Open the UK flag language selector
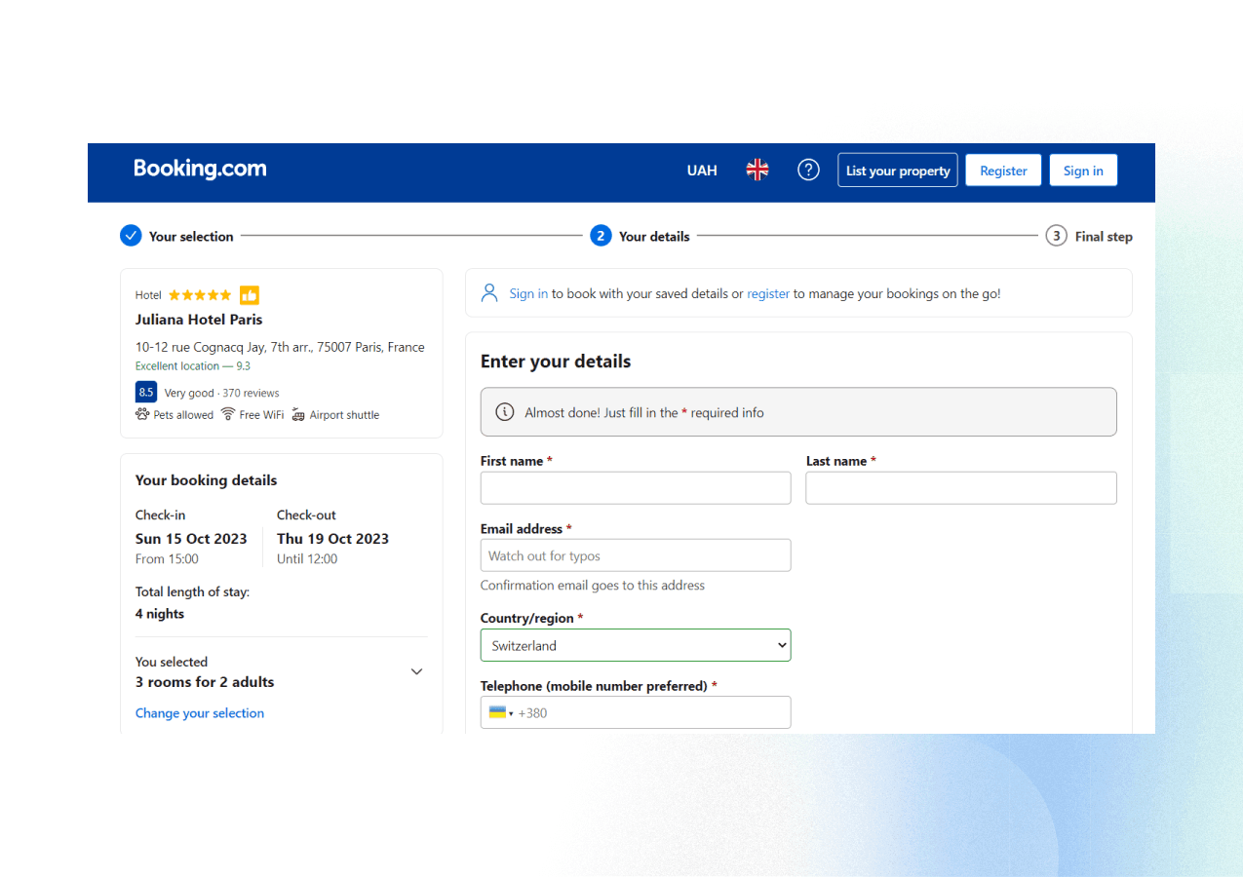Viewport: 1243px width, 877px height. (x=757, y=170)
